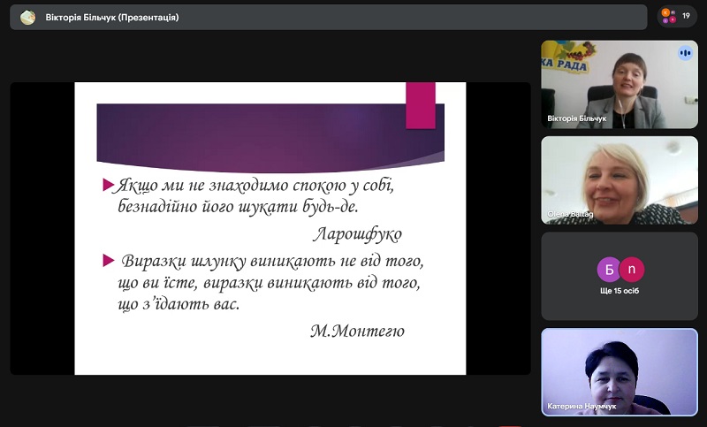The width and height of the screenshot is (707, 427).
Task: Click the audio indicator on Вікторія Більчук's tile
Action: pyautogui.click(x=685, y=53)
